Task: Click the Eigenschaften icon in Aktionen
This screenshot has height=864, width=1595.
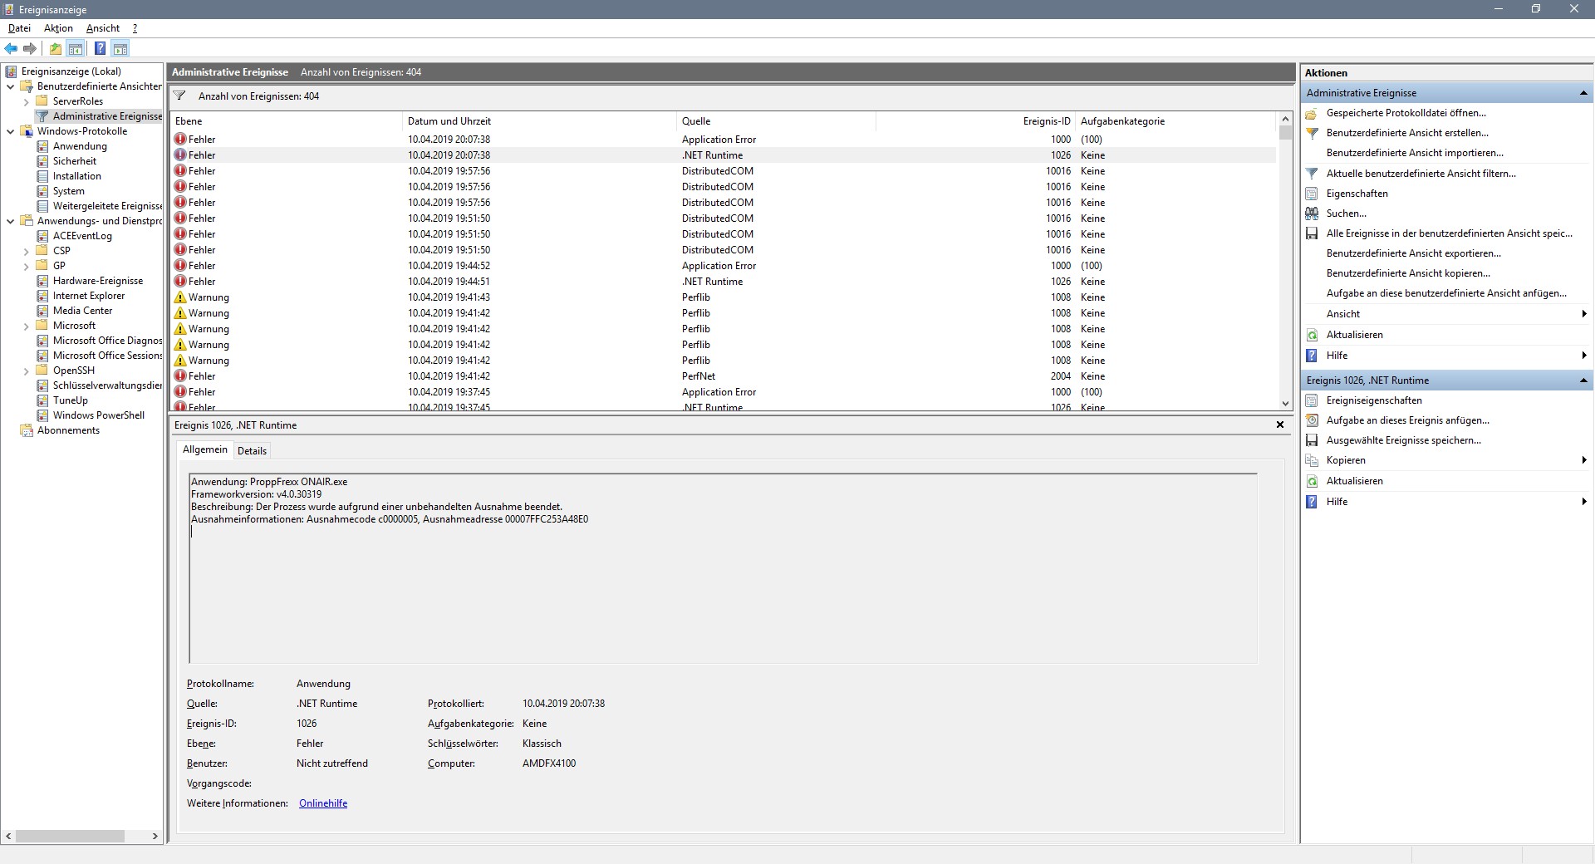Action: [1312, 194]
